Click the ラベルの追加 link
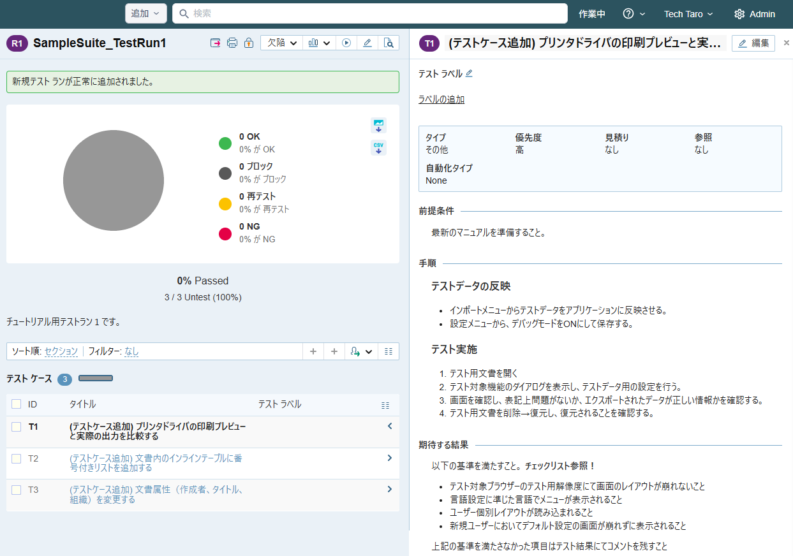 pyautogui.click(x=441, y=99)
